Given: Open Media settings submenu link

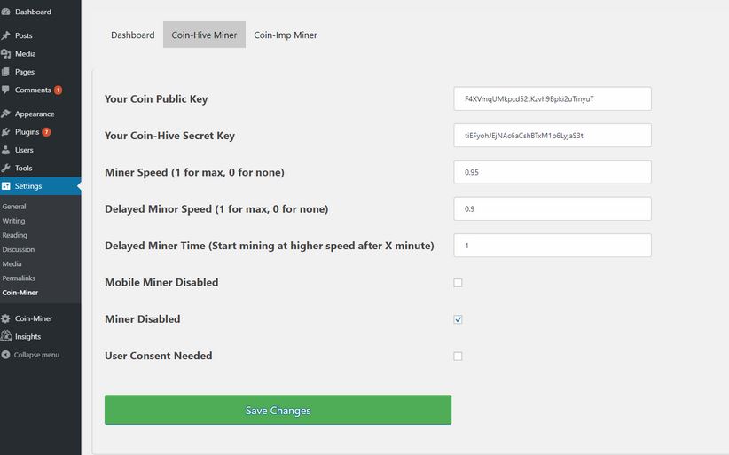Looking at the screenshot, I should coord(12,263).
